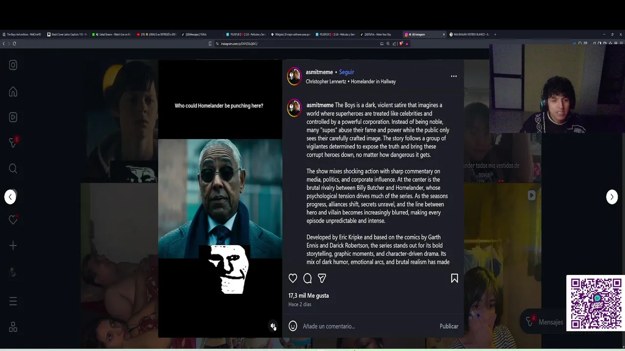Go to Instagram Home feed icon
Screen dimensions: 625x351
(13, 92)
